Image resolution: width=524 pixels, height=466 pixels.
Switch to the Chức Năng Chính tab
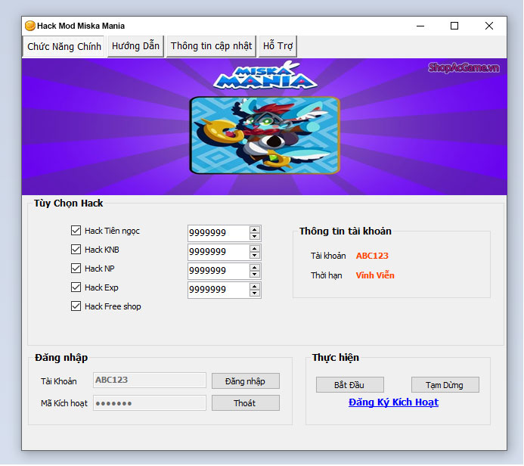[x=64, y=46]
